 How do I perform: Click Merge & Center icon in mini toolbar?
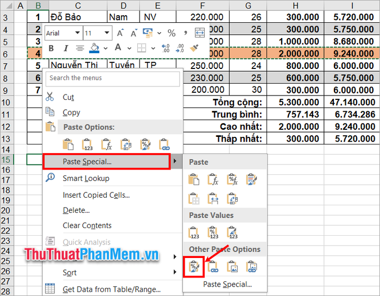199,33
